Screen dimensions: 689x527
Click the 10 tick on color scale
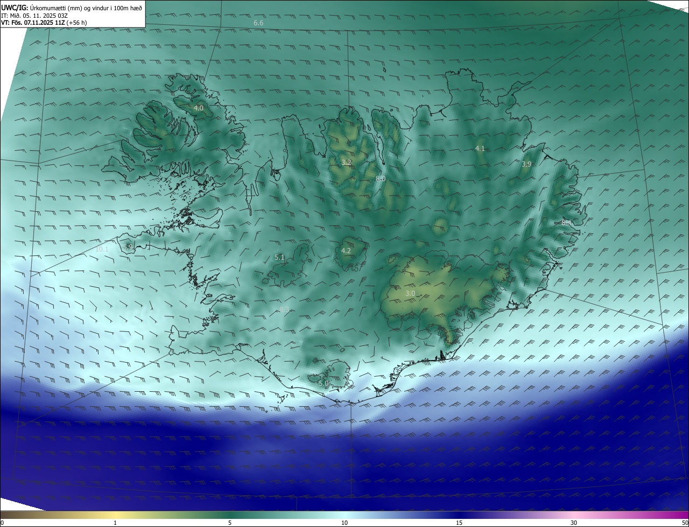[x=344, y=523]
